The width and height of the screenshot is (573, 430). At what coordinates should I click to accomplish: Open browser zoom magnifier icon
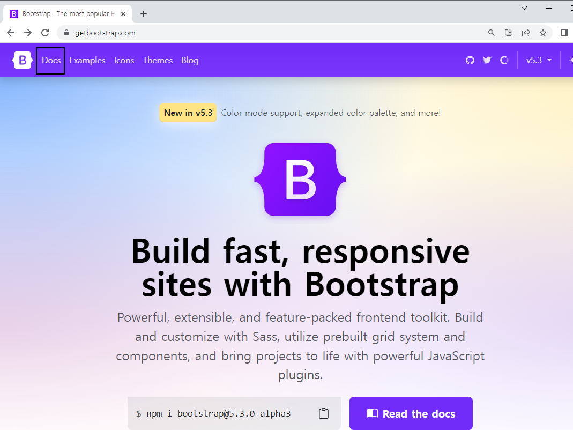[x=491, y=33]
